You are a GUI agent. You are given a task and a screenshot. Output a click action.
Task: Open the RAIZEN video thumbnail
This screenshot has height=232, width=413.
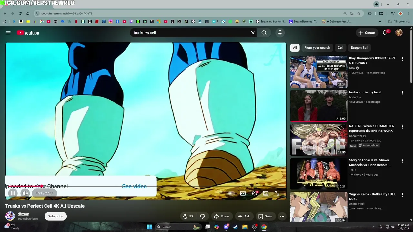click(x=318, y=140)
